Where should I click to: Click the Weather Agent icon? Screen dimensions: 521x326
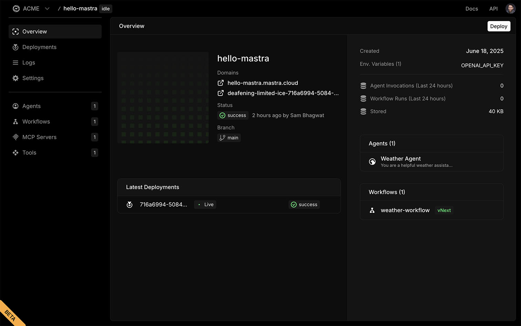pos(372,161)
